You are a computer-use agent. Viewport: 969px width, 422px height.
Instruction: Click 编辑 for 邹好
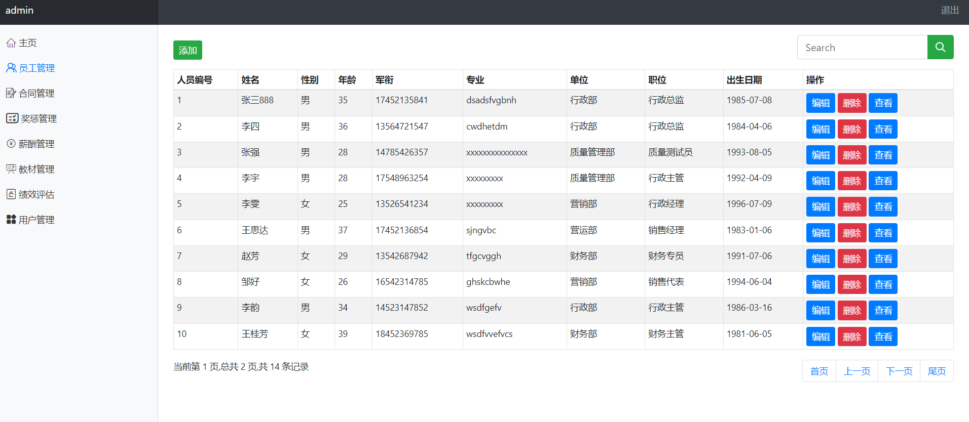click(x=821, y=284)
